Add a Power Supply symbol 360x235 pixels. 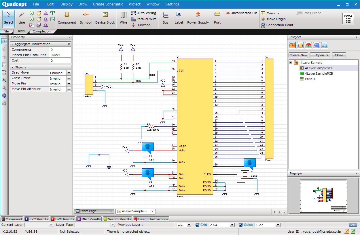coord(198,18)
